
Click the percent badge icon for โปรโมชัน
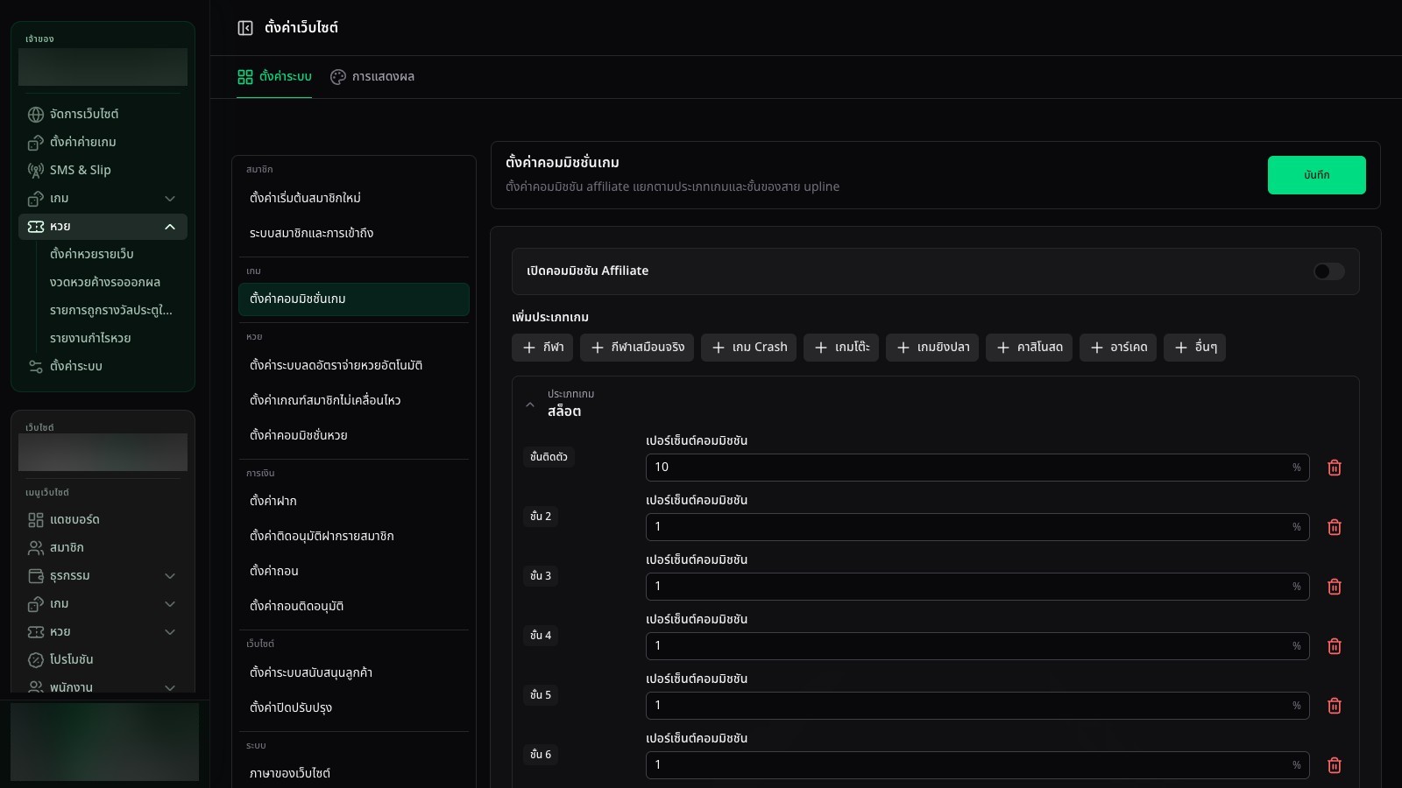click(x=36, y=660)
